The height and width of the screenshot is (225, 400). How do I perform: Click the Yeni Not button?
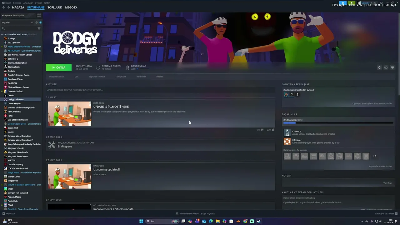(387, 183)
